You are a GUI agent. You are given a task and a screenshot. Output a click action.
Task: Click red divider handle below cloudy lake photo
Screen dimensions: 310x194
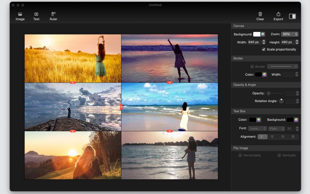click(73, 131)
